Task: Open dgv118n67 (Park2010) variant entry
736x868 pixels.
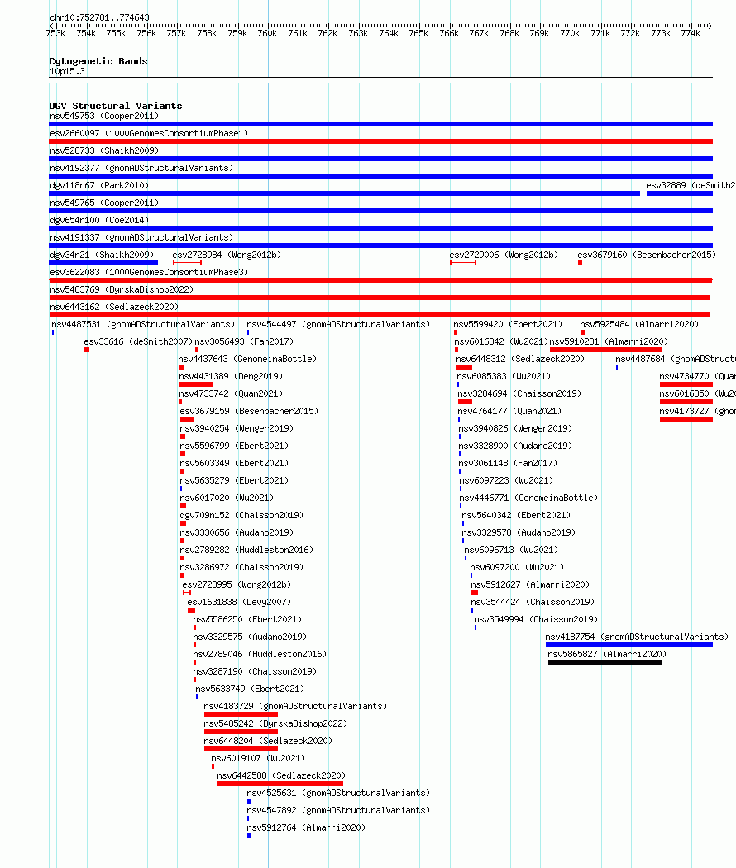Action: [x=99, y=185]
